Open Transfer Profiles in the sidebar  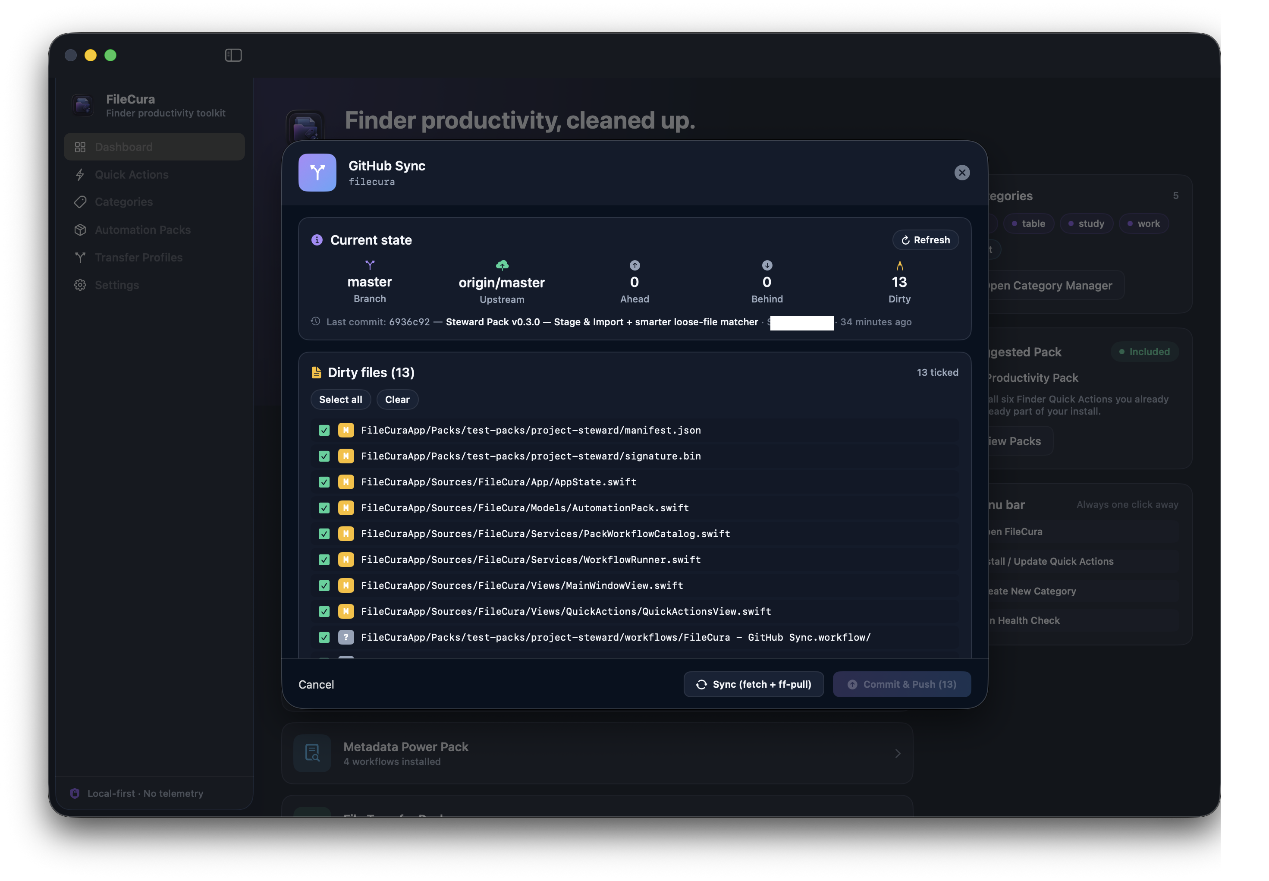pos(154,257)
